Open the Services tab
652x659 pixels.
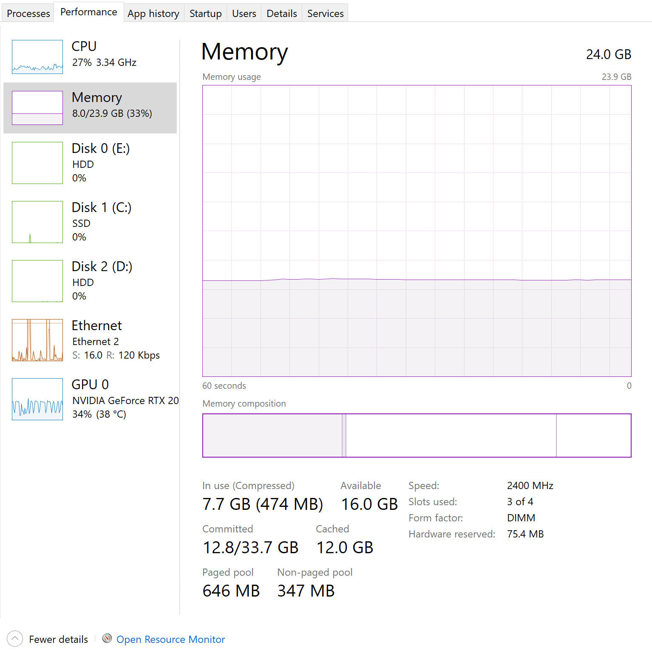pyautogui.click(x=326, y=14)
